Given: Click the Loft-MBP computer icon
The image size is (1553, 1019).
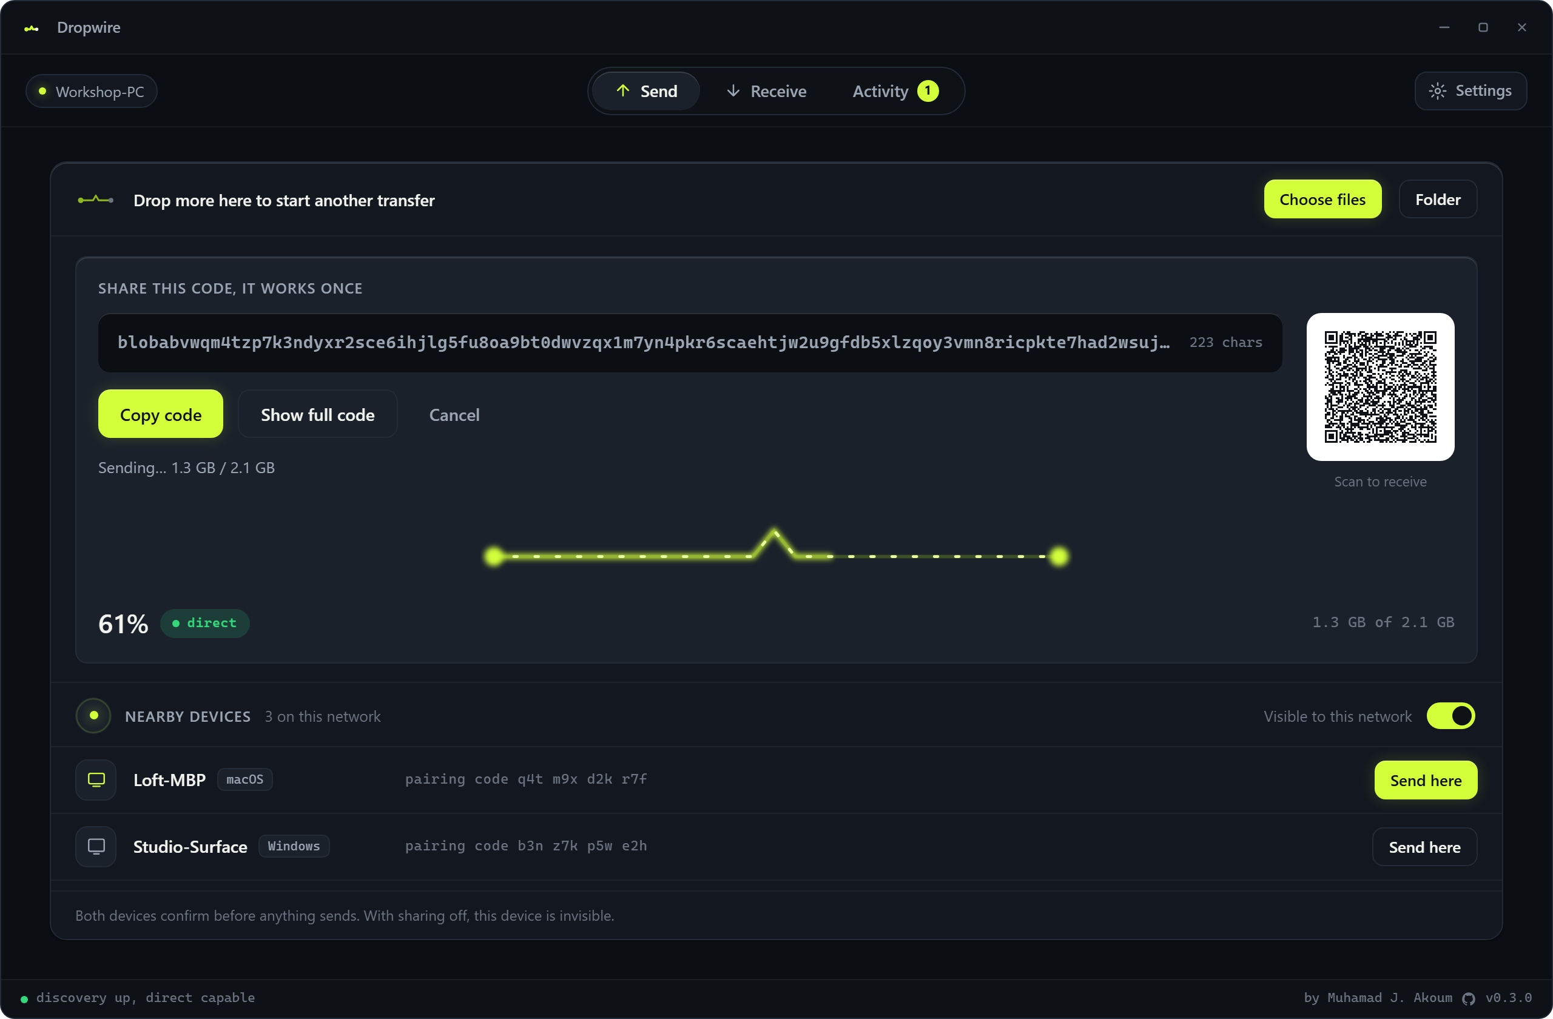Looking at the screenshot, I should [x=96, y=779].
